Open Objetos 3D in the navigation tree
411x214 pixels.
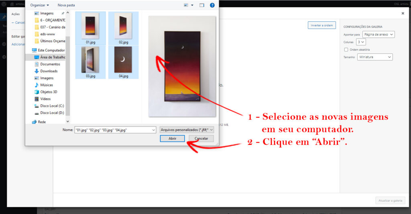(x=46, y=92)
